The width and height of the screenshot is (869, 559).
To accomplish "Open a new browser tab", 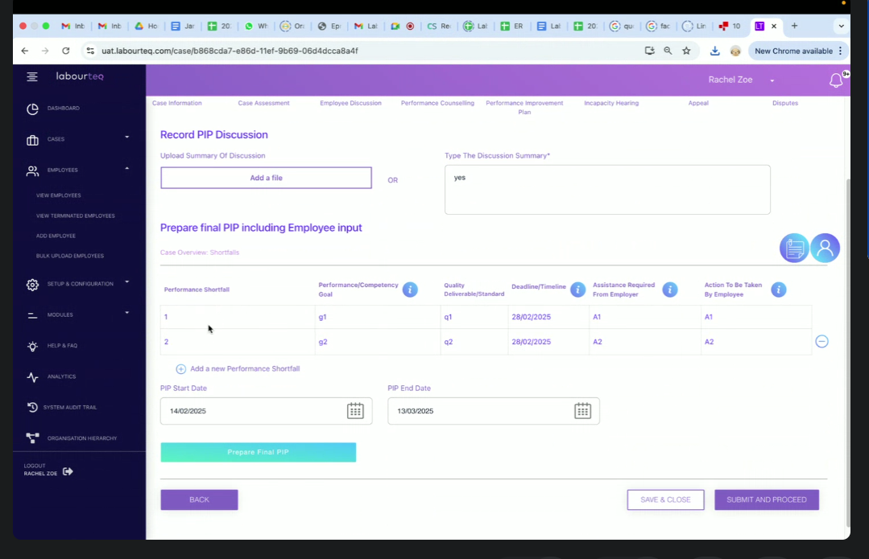I will pos(794,26).
